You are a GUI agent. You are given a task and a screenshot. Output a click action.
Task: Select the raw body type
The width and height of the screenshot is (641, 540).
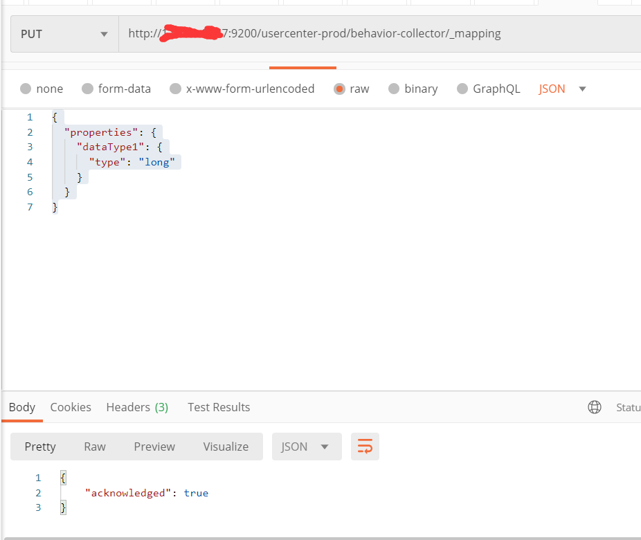352,89
